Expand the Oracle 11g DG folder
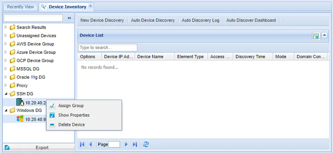The width and height of the screenshot is (333, 153). [x=6, y=77]
